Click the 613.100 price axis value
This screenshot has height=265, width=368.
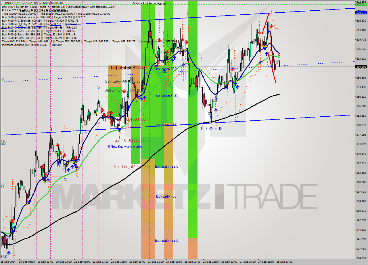tap(361, 30)
